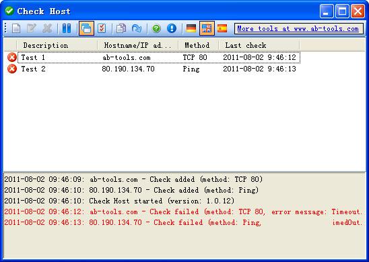Click the green check application icon in the title bar
This screenshot has width=369, height=262.
(x=9, y=11)
